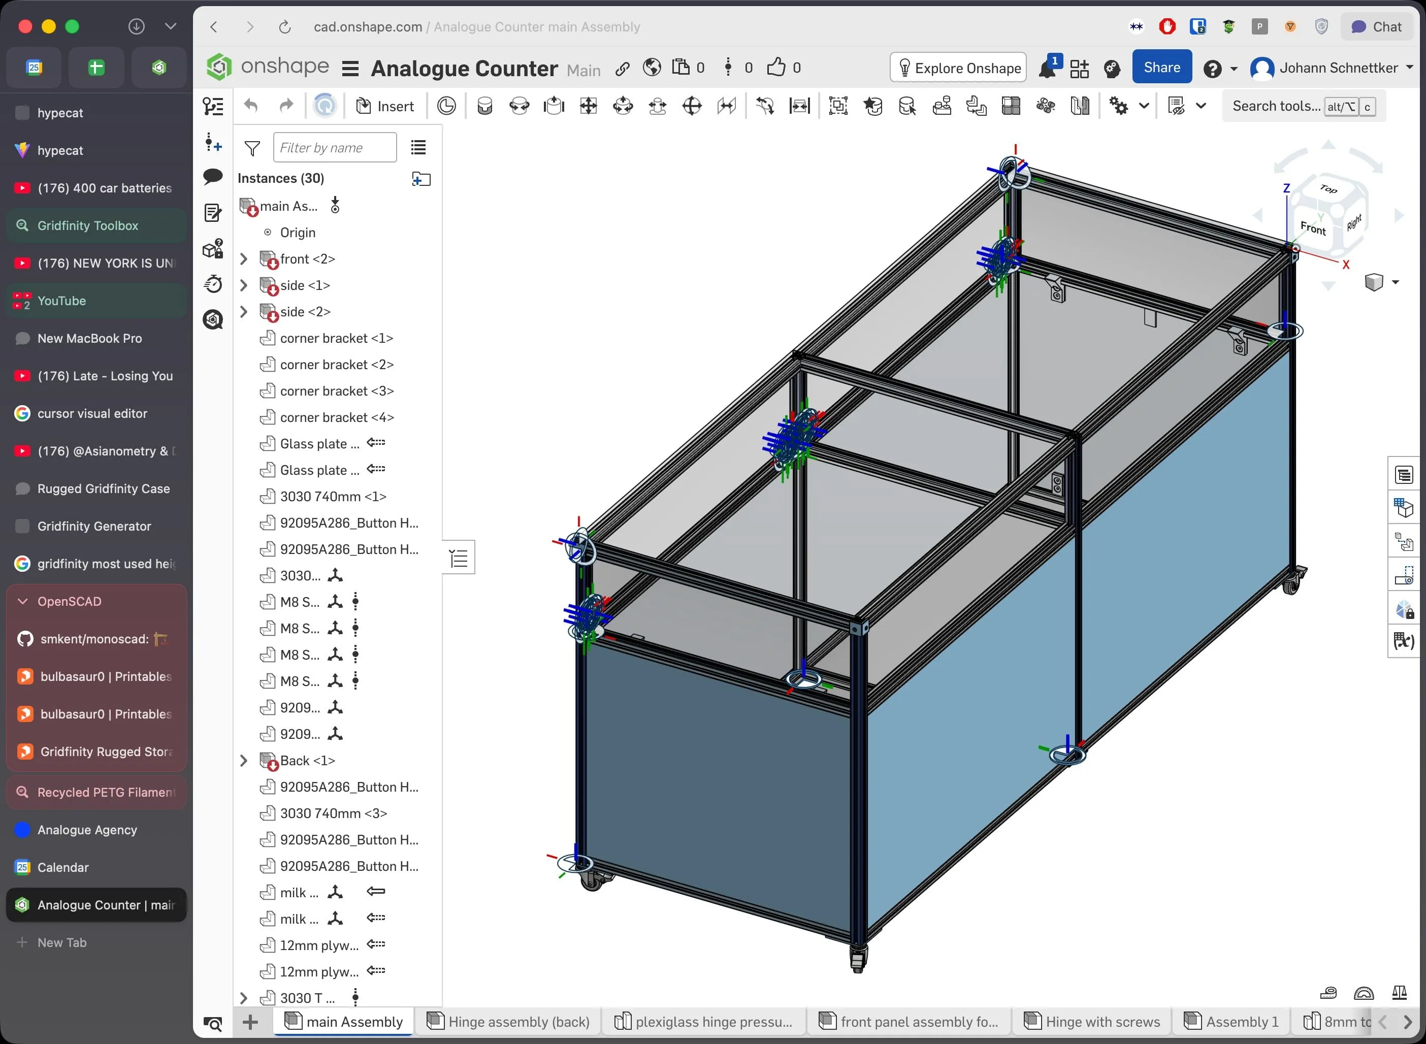Select the Ball mate tool
The height and width of the screenshot is (1044, 1426).
pyautogui.click(x=692, y=106)
